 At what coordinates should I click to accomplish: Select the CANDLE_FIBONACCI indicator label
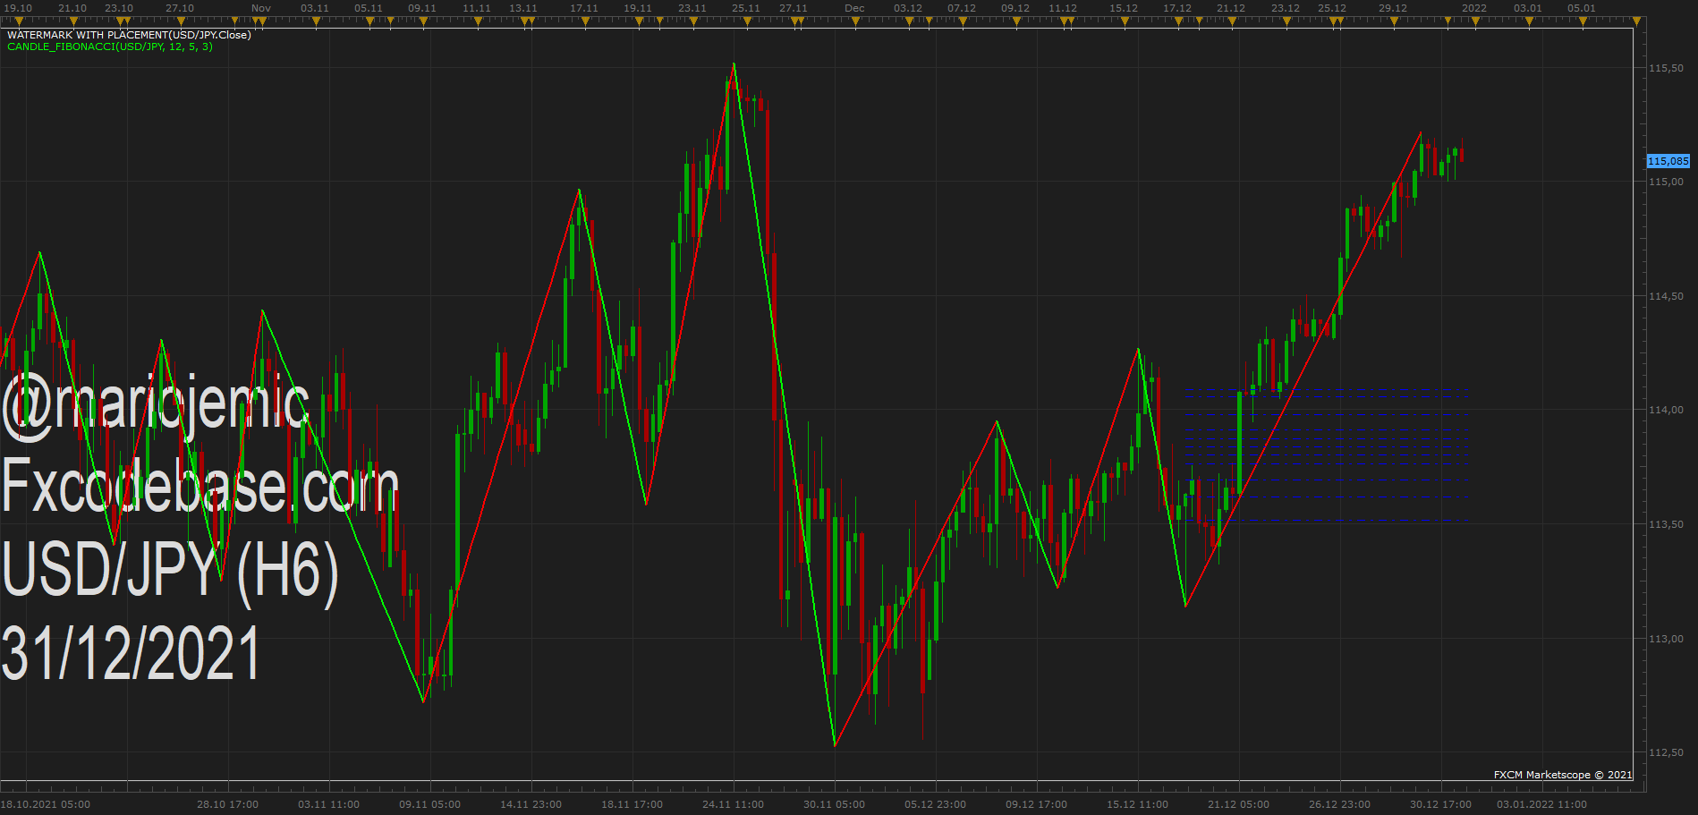point(110,47)
